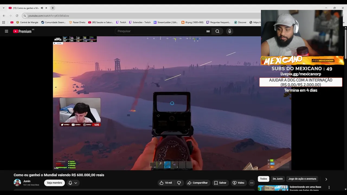This screenshot has height=195, width=347.
Task: Open the StreamLadder bookmark
Action: point(166,22)
